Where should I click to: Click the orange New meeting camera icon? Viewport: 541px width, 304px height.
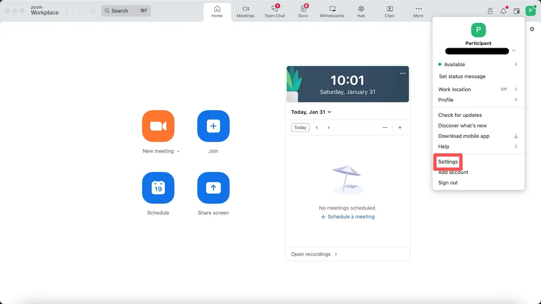(x=158, y=126)
